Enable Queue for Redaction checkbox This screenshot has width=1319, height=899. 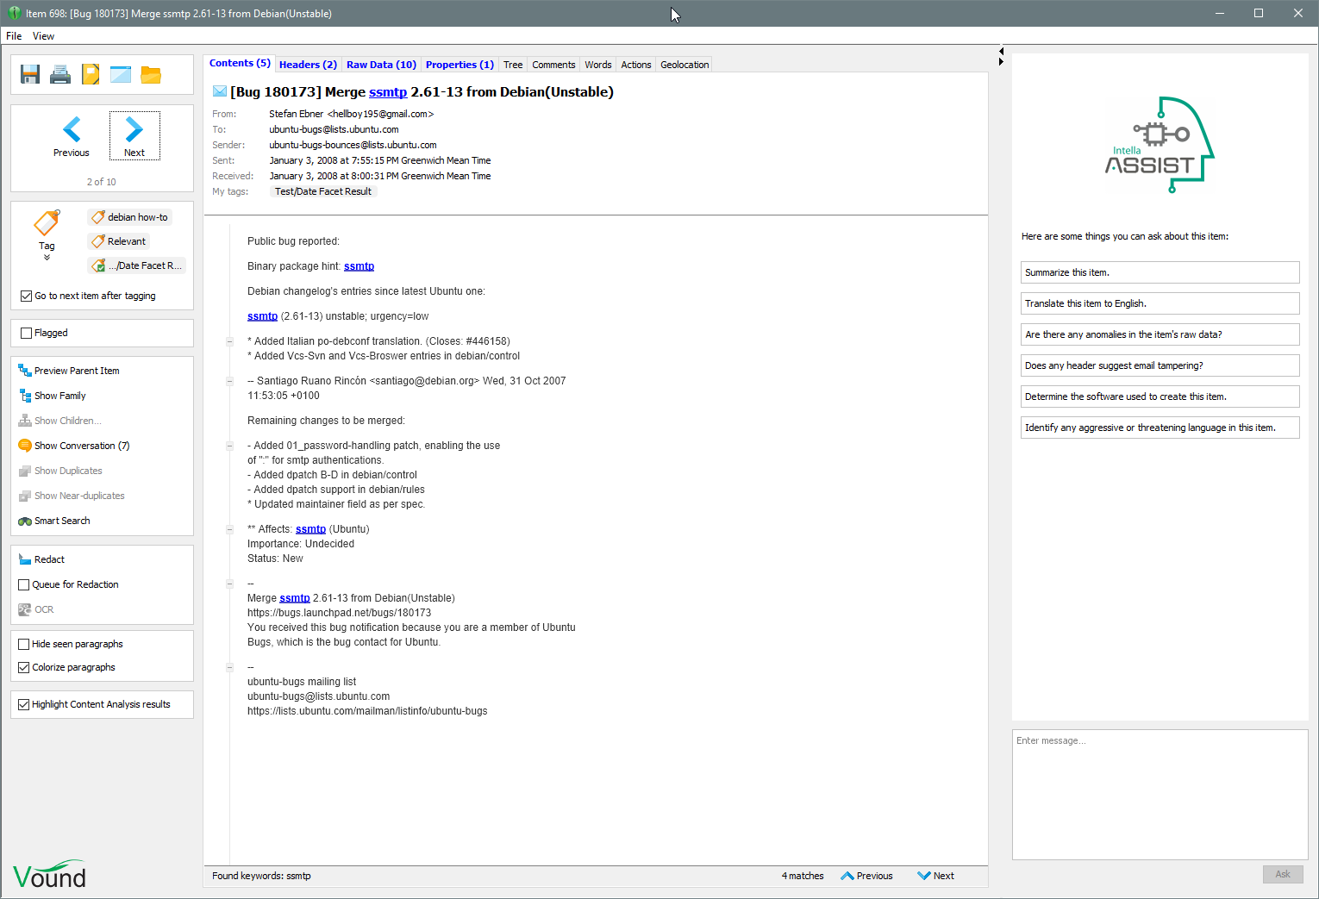24,584
